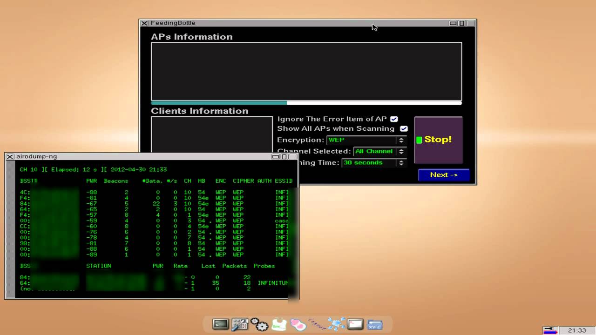Minimize the FeedingBottle window

(453, 23)
